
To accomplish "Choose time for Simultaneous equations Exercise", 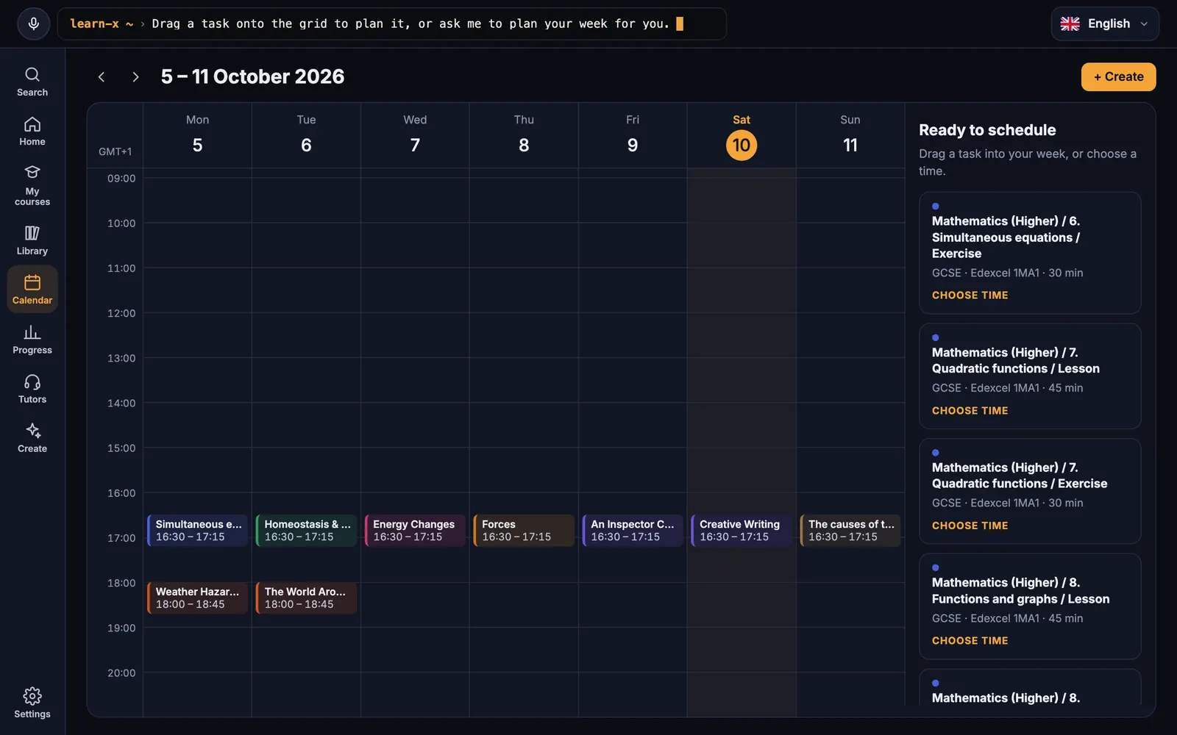I will [x=970, y=295].
